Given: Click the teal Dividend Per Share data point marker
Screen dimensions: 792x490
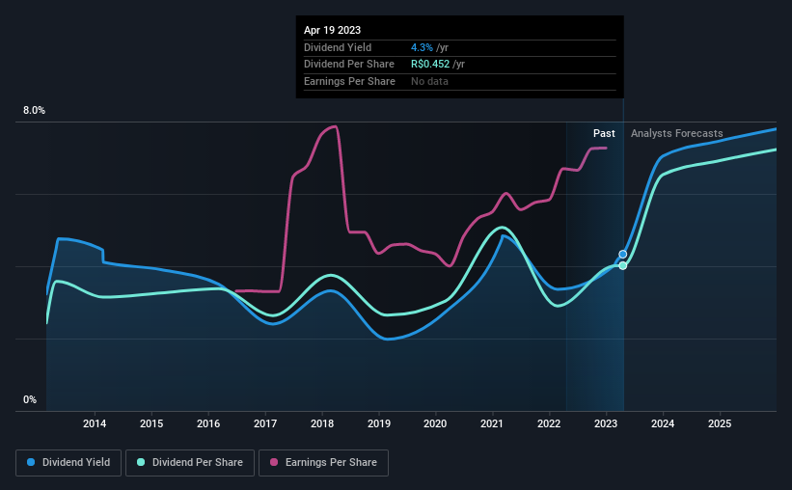Looking at the screenshot, I should (x=623, y=265).
